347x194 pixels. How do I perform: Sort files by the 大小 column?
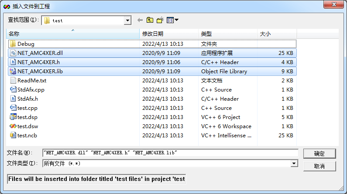coord(277,34)
